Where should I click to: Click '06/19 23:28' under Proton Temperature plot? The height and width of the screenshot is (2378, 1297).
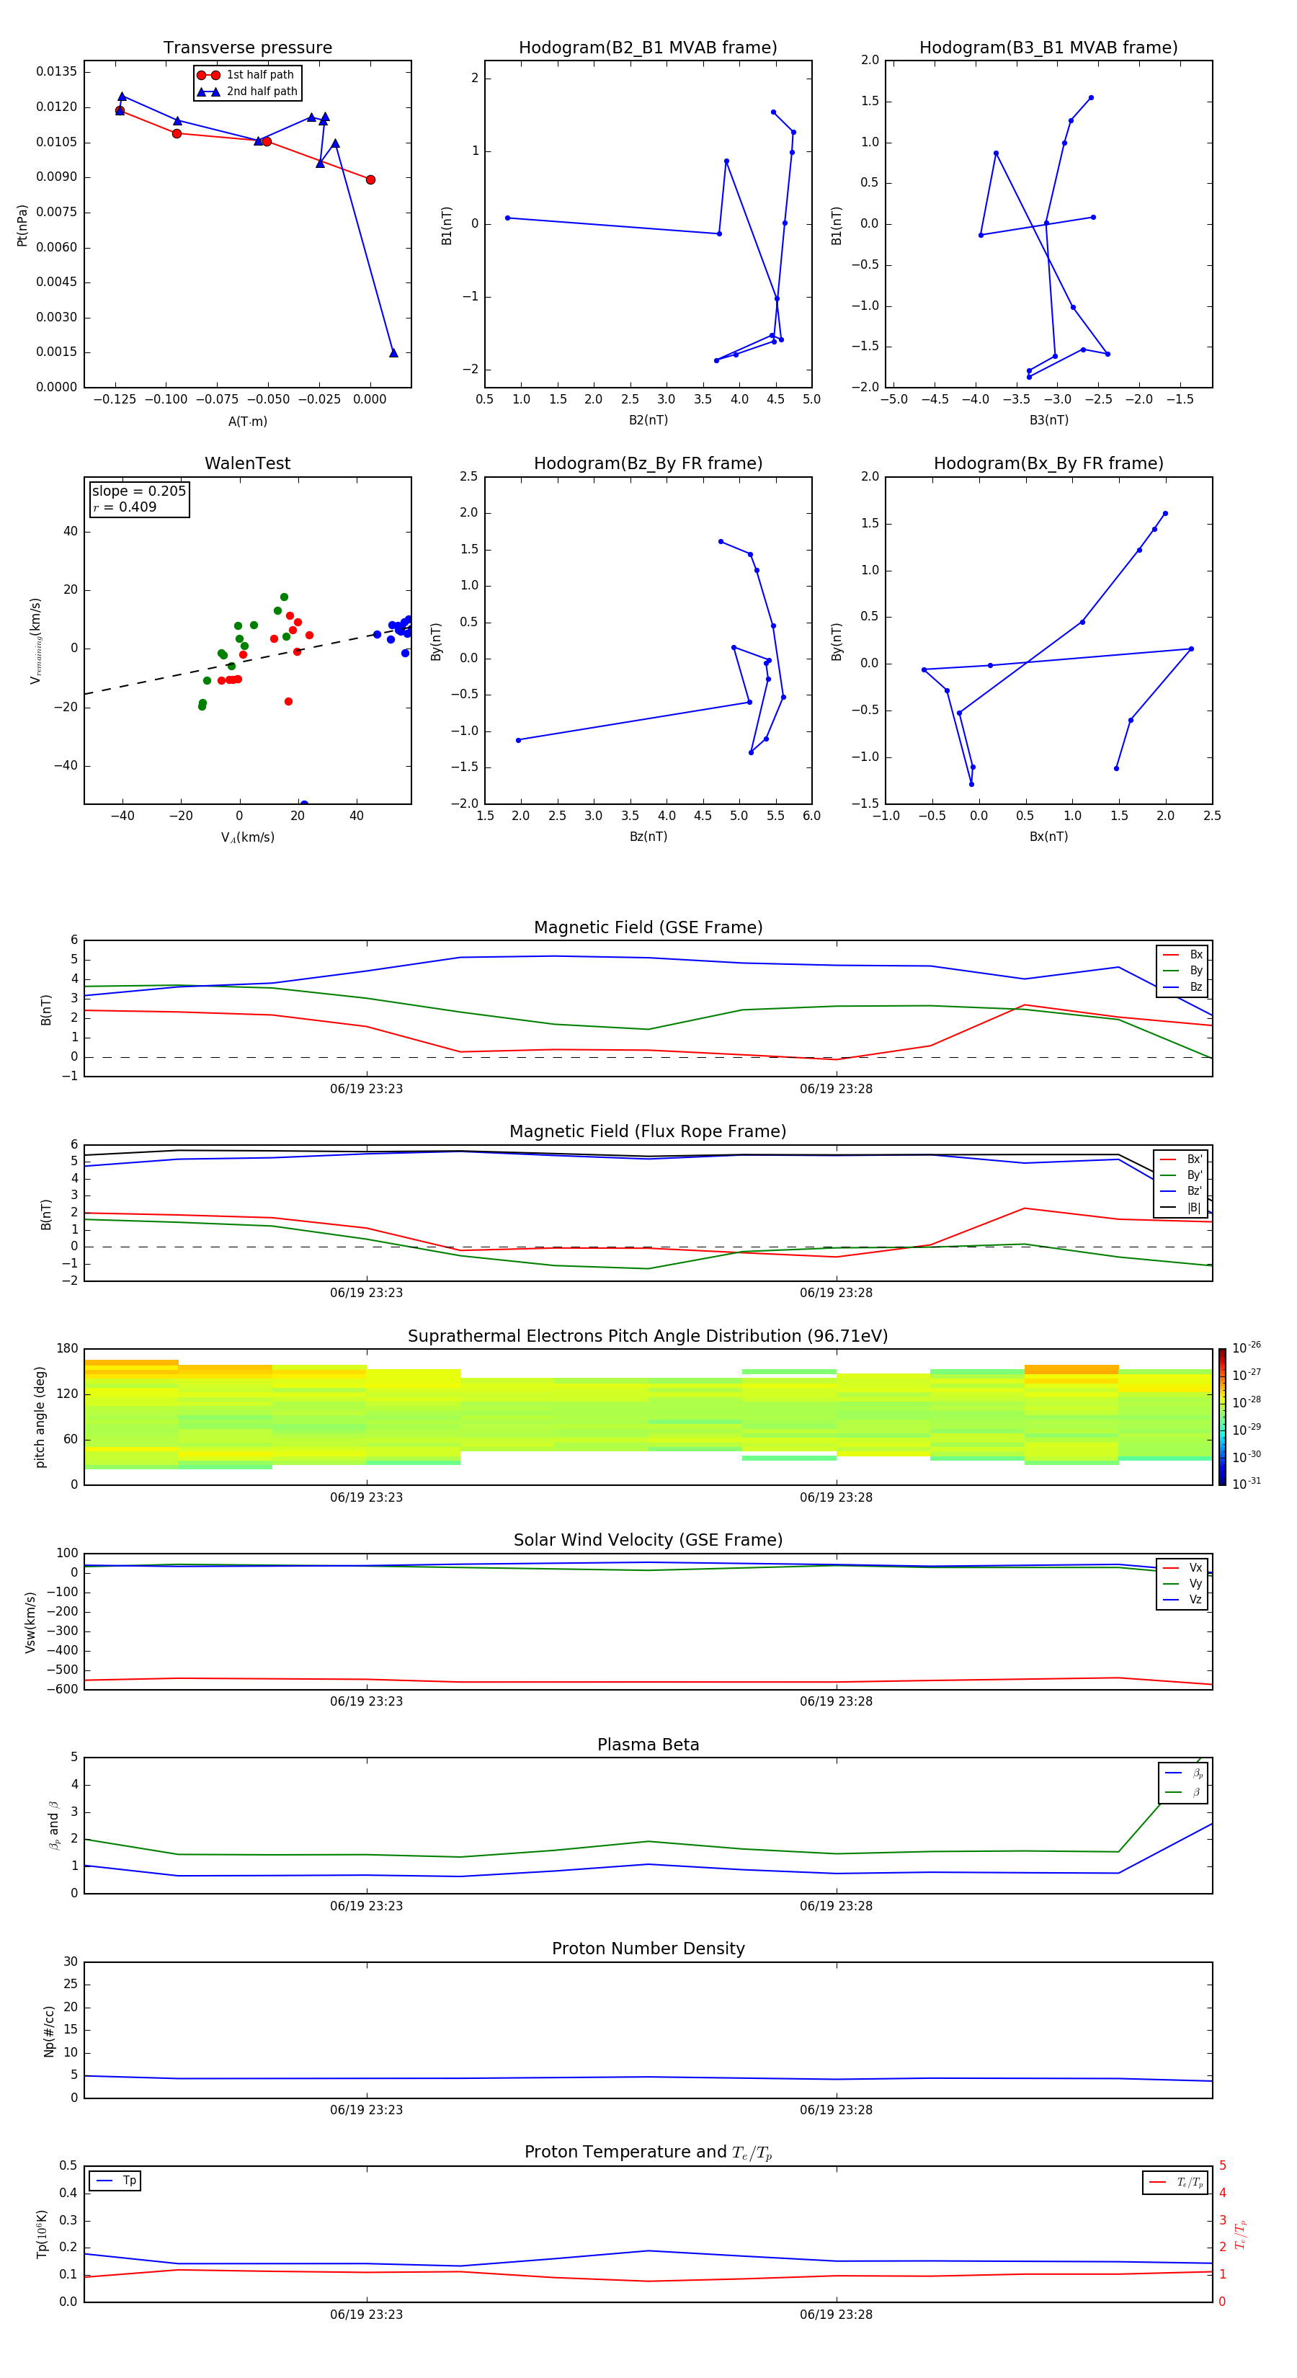837,2315
